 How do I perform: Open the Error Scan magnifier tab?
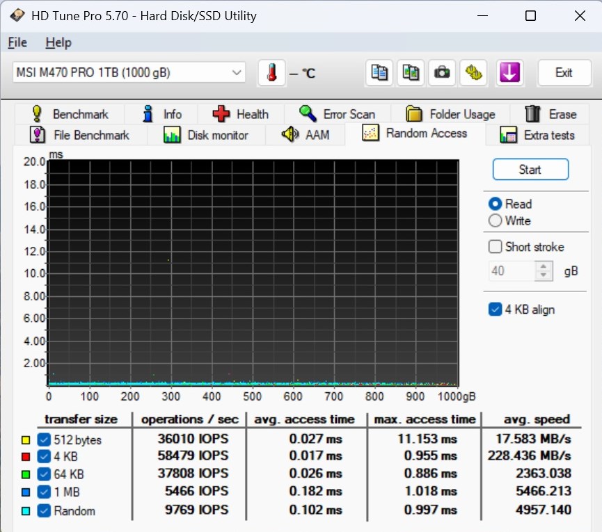pos(338,114)
